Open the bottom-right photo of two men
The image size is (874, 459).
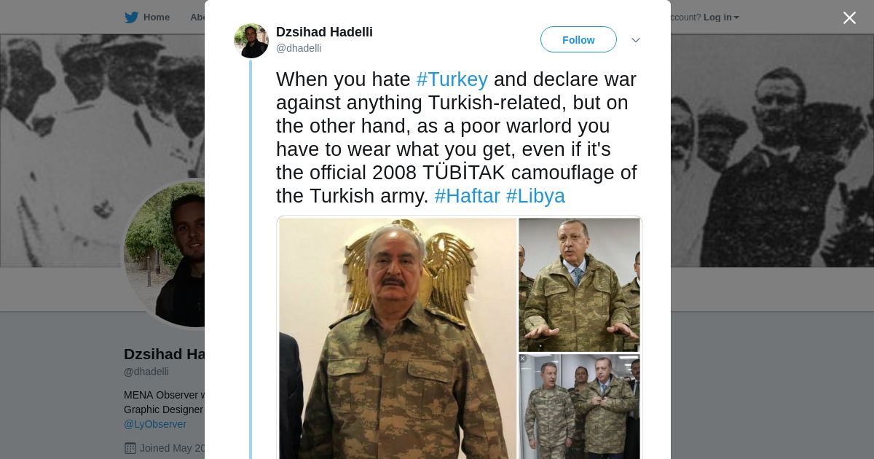point(579,407)
